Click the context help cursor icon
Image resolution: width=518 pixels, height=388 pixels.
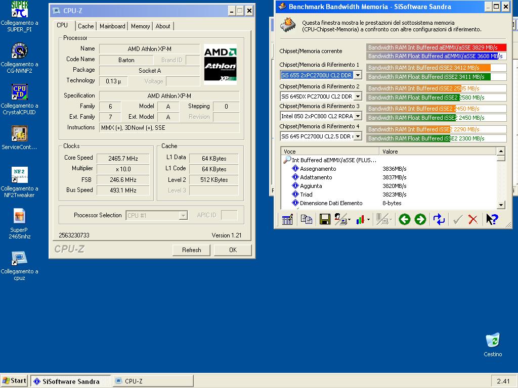click(x=492, y=219)
